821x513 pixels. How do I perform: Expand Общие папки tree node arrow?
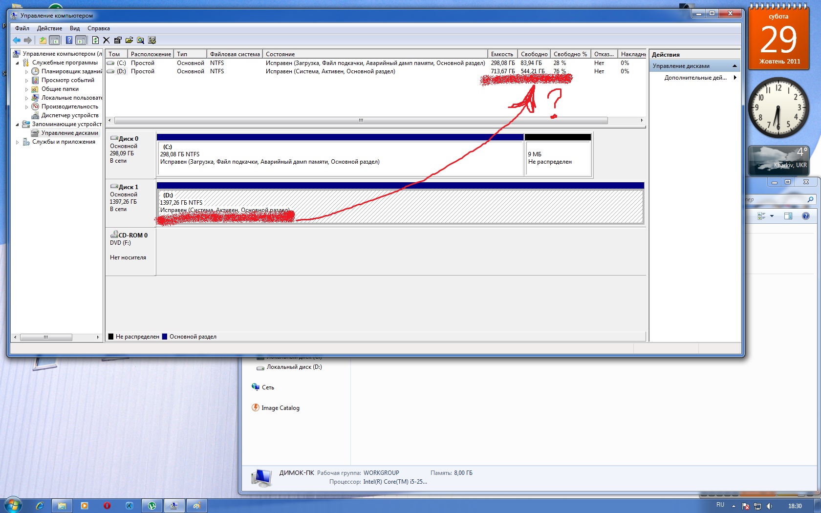[x=27, y=89]
